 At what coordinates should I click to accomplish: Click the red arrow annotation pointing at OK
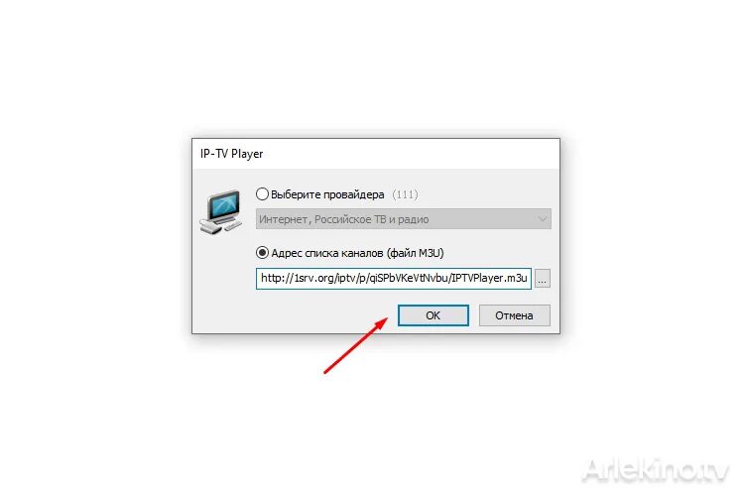[x=355, y=346]
